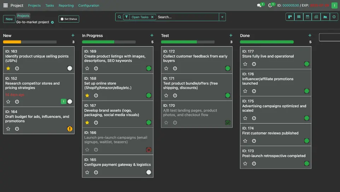
Task: Open the Set Status dropdown
Action: pos(69,19)
